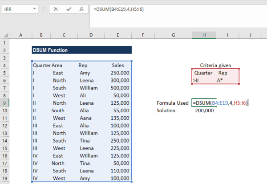Image resolution: width=267 pixels, height=184 pixels.
Task: Click the A* criteria cell
Action: tap(220, 80)
